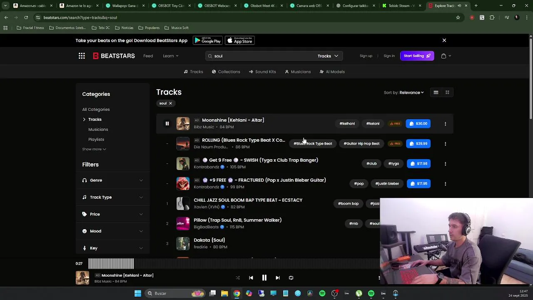The height and width of the screenshot is (300, 533).
Task: Open Pillow track cover thumbnail
Action: click(183, 224)
